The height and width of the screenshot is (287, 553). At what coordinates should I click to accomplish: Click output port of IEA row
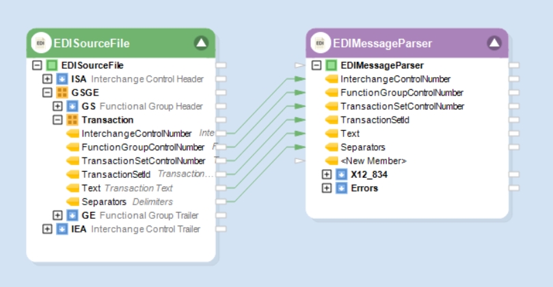[x=221, y=229]
